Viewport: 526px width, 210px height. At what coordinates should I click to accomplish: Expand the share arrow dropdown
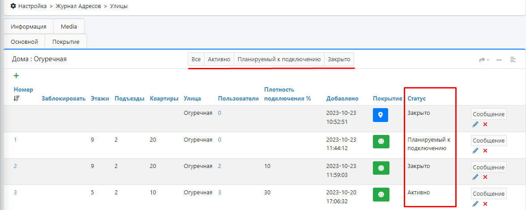(484, 60)
